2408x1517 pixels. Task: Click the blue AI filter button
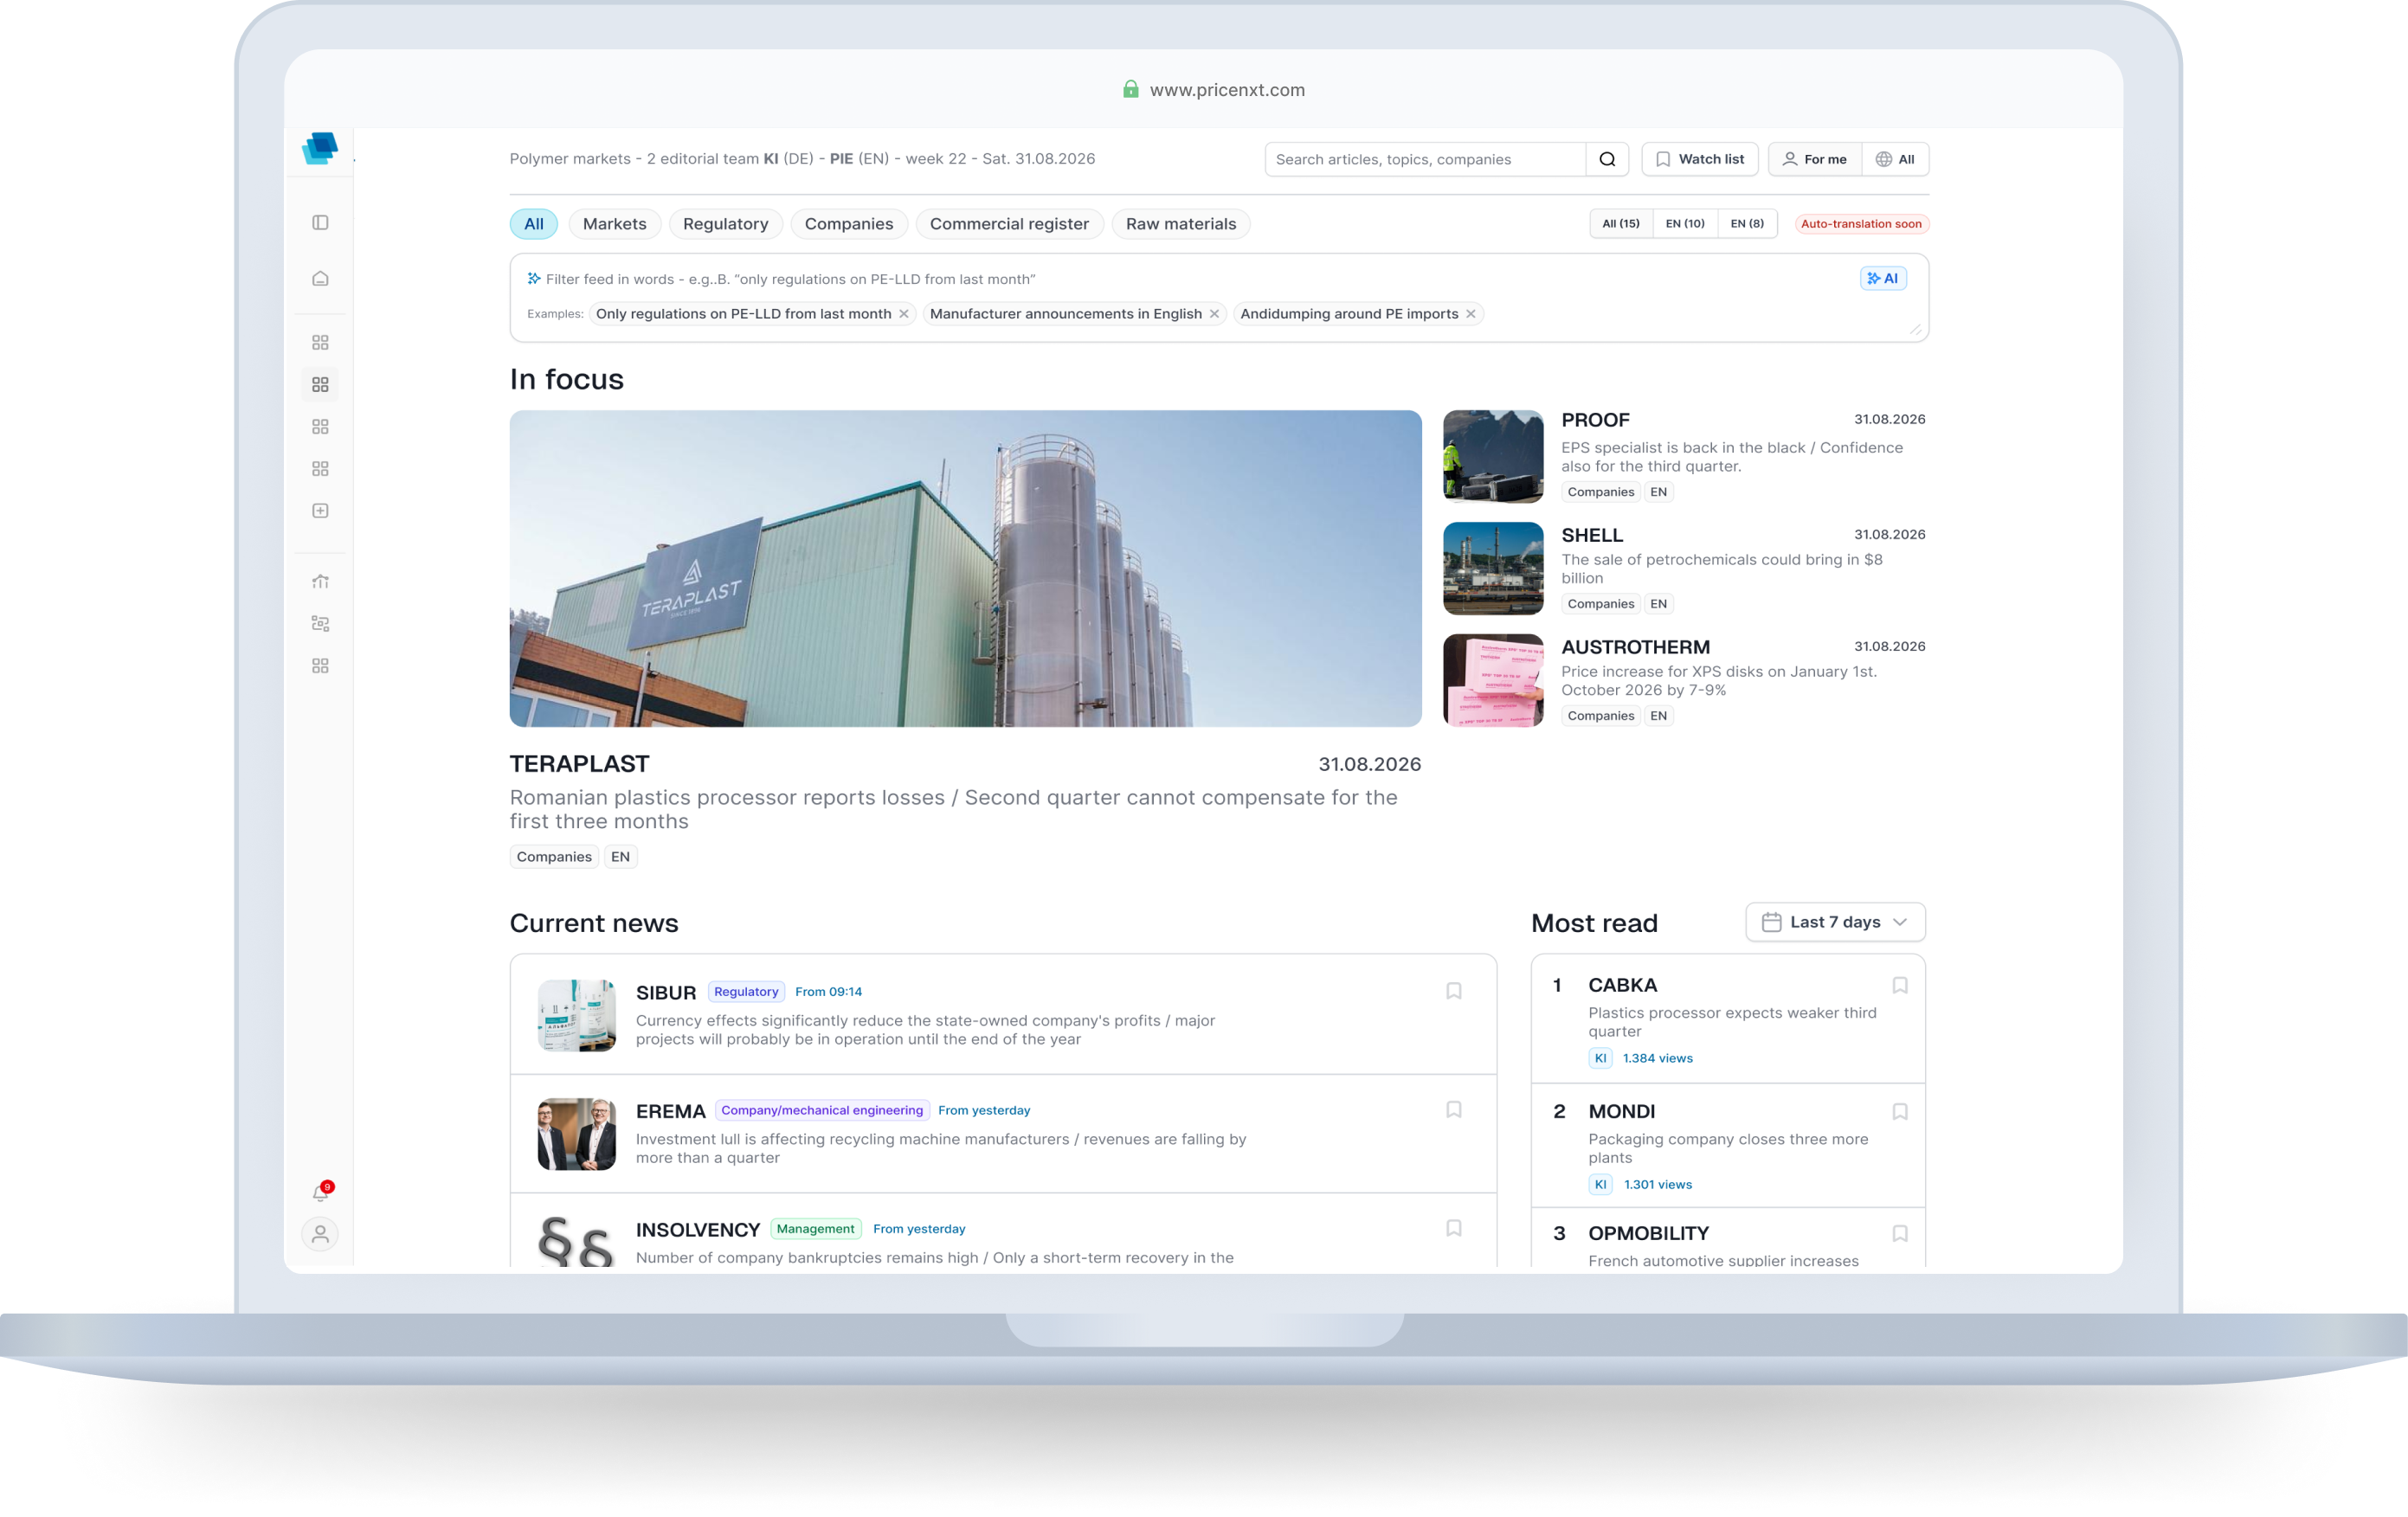1883,278
